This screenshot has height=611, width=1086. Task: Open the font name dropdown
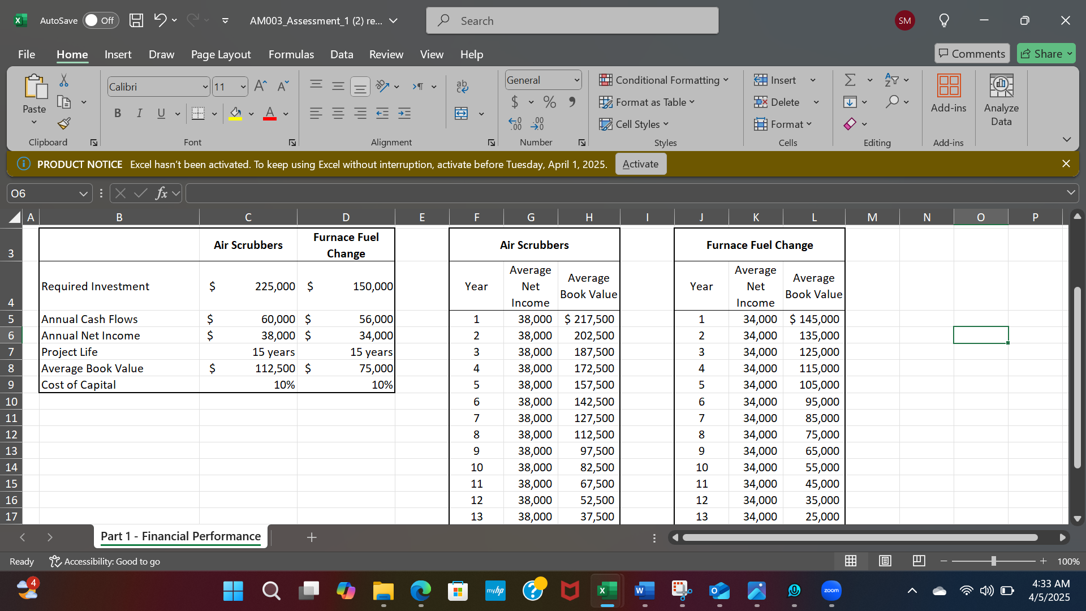[x=205, y=86]
